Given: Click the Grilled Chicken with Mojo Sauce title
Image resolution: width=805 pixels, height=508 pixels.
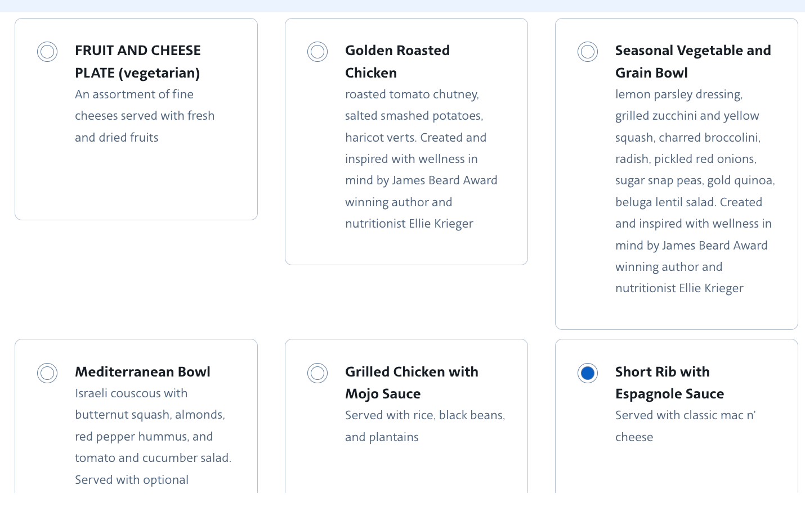Looking at the screenshot, I should (x=412, y=383).
